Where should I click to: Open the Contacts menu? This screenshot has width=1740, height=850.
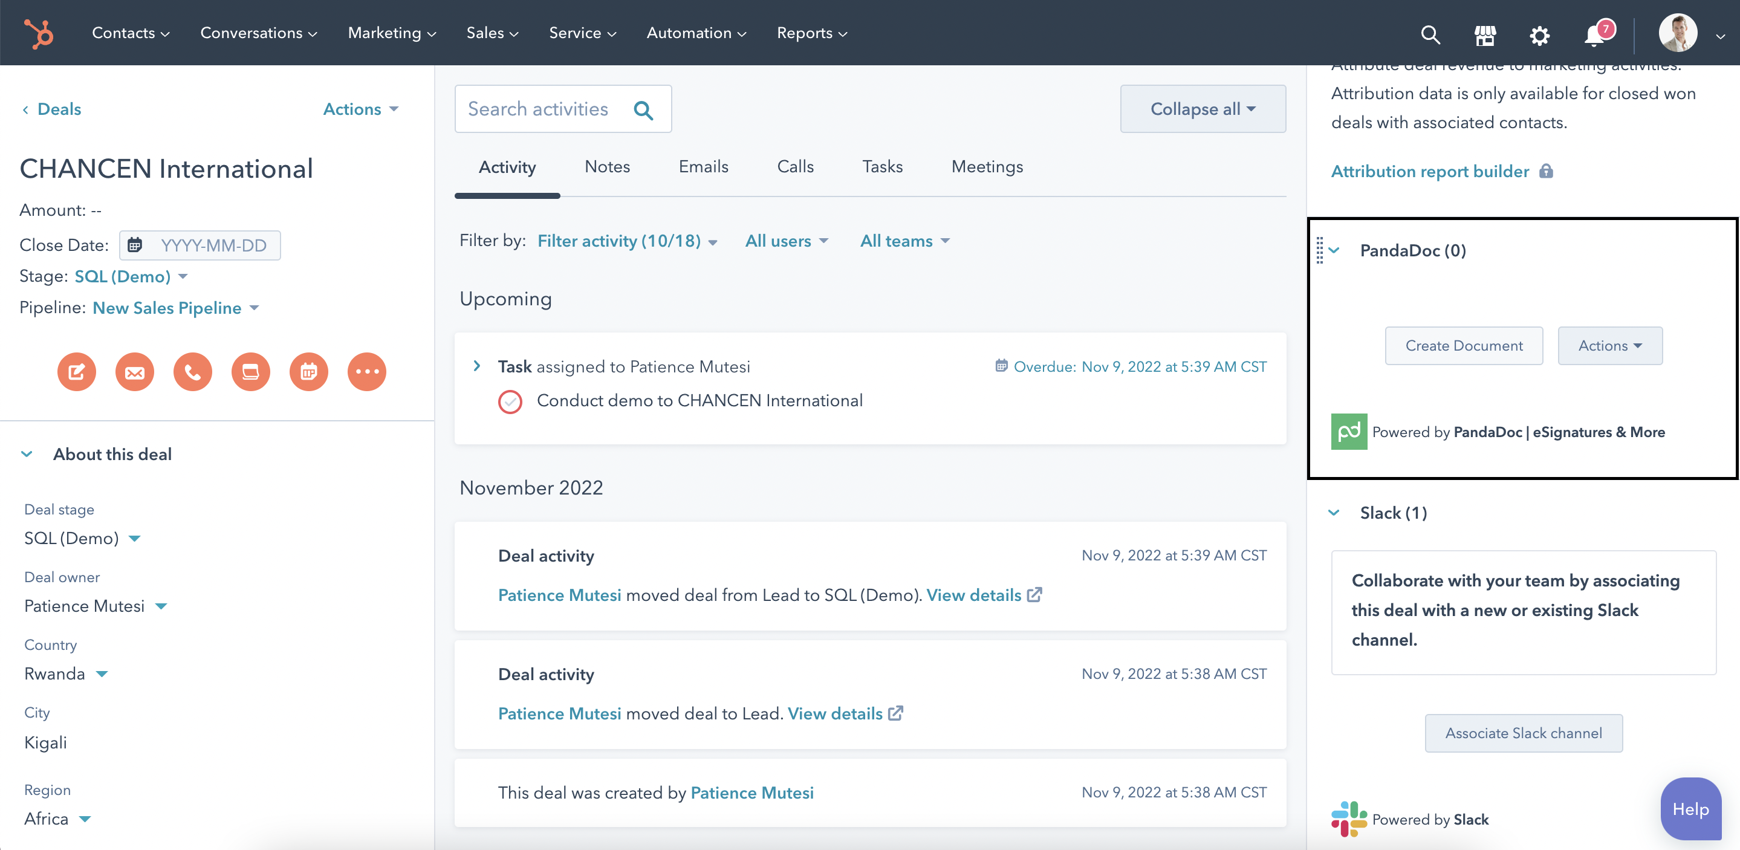pos(131,33)
